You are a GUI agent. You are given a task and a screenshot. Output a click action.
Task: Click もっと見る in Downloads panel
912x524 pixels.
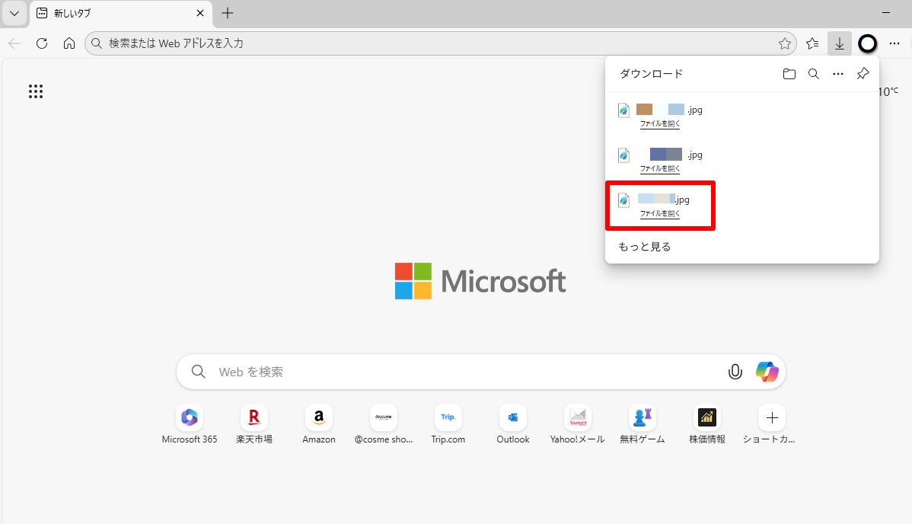645,247
